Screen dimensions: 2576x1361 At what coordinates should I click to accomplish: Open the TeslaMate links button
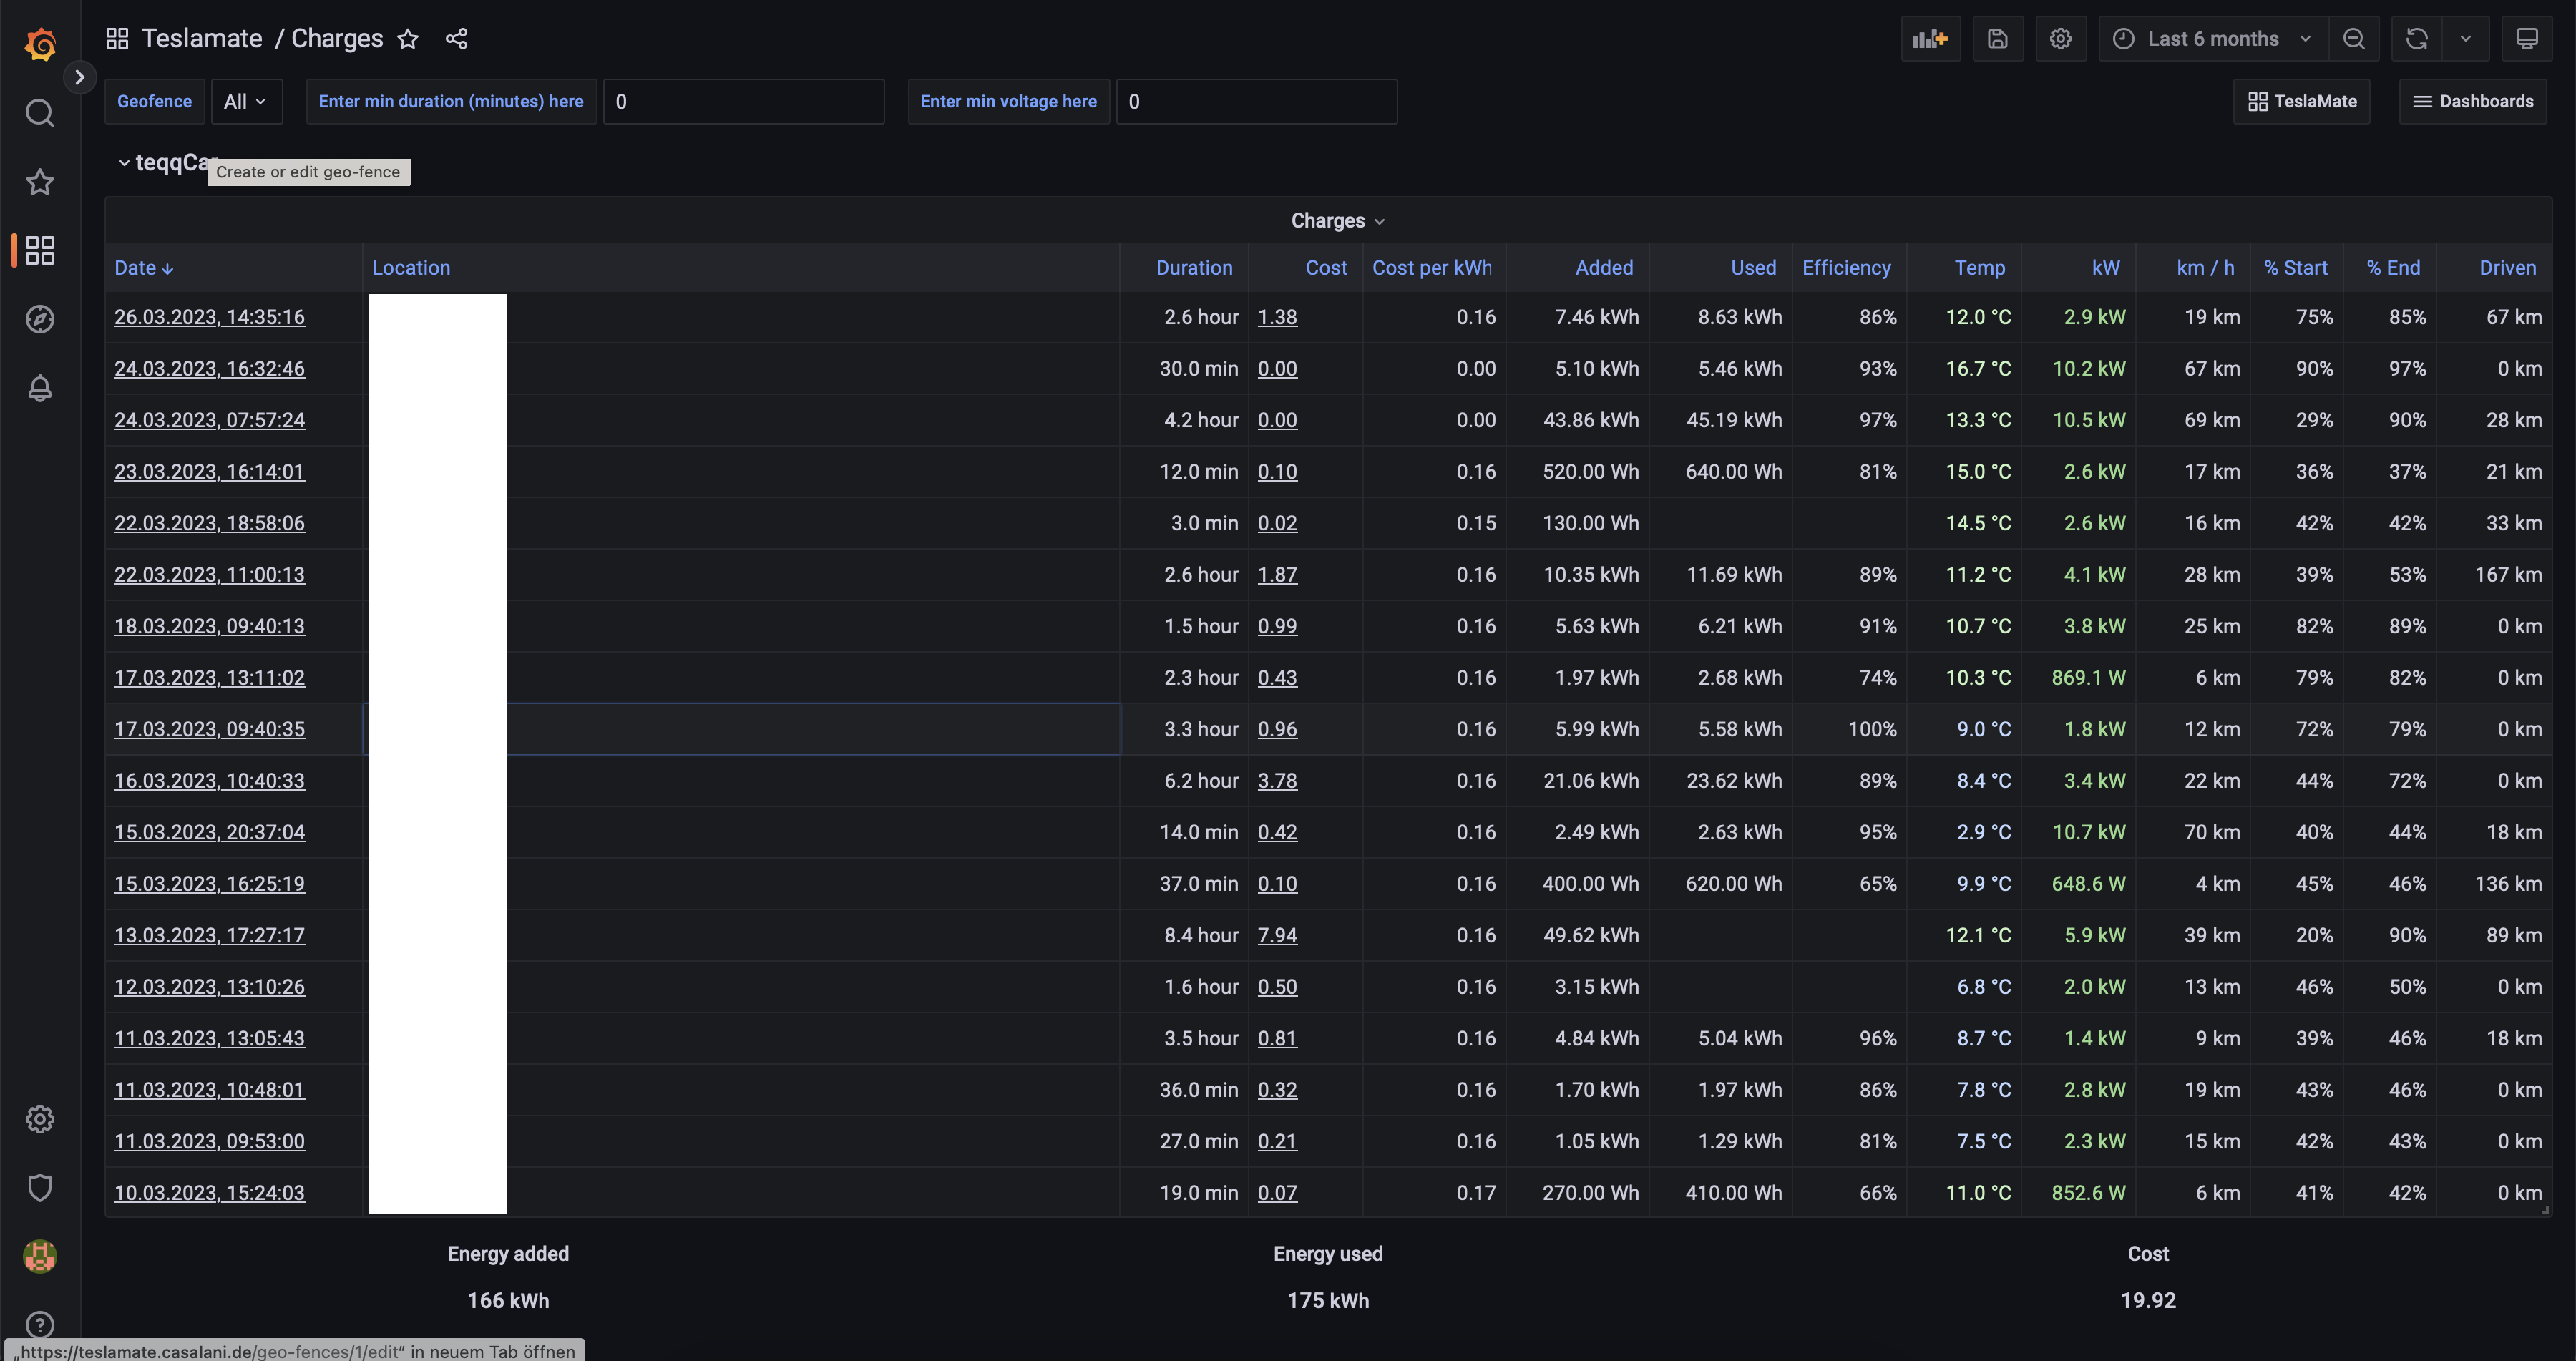[x=2301, y=101]
